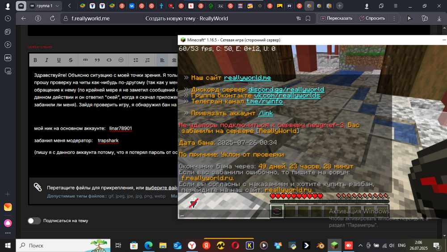447x252 pixels.
Task: Insert a numbered list
Action: pyautogui.click(x=148, y=60)
